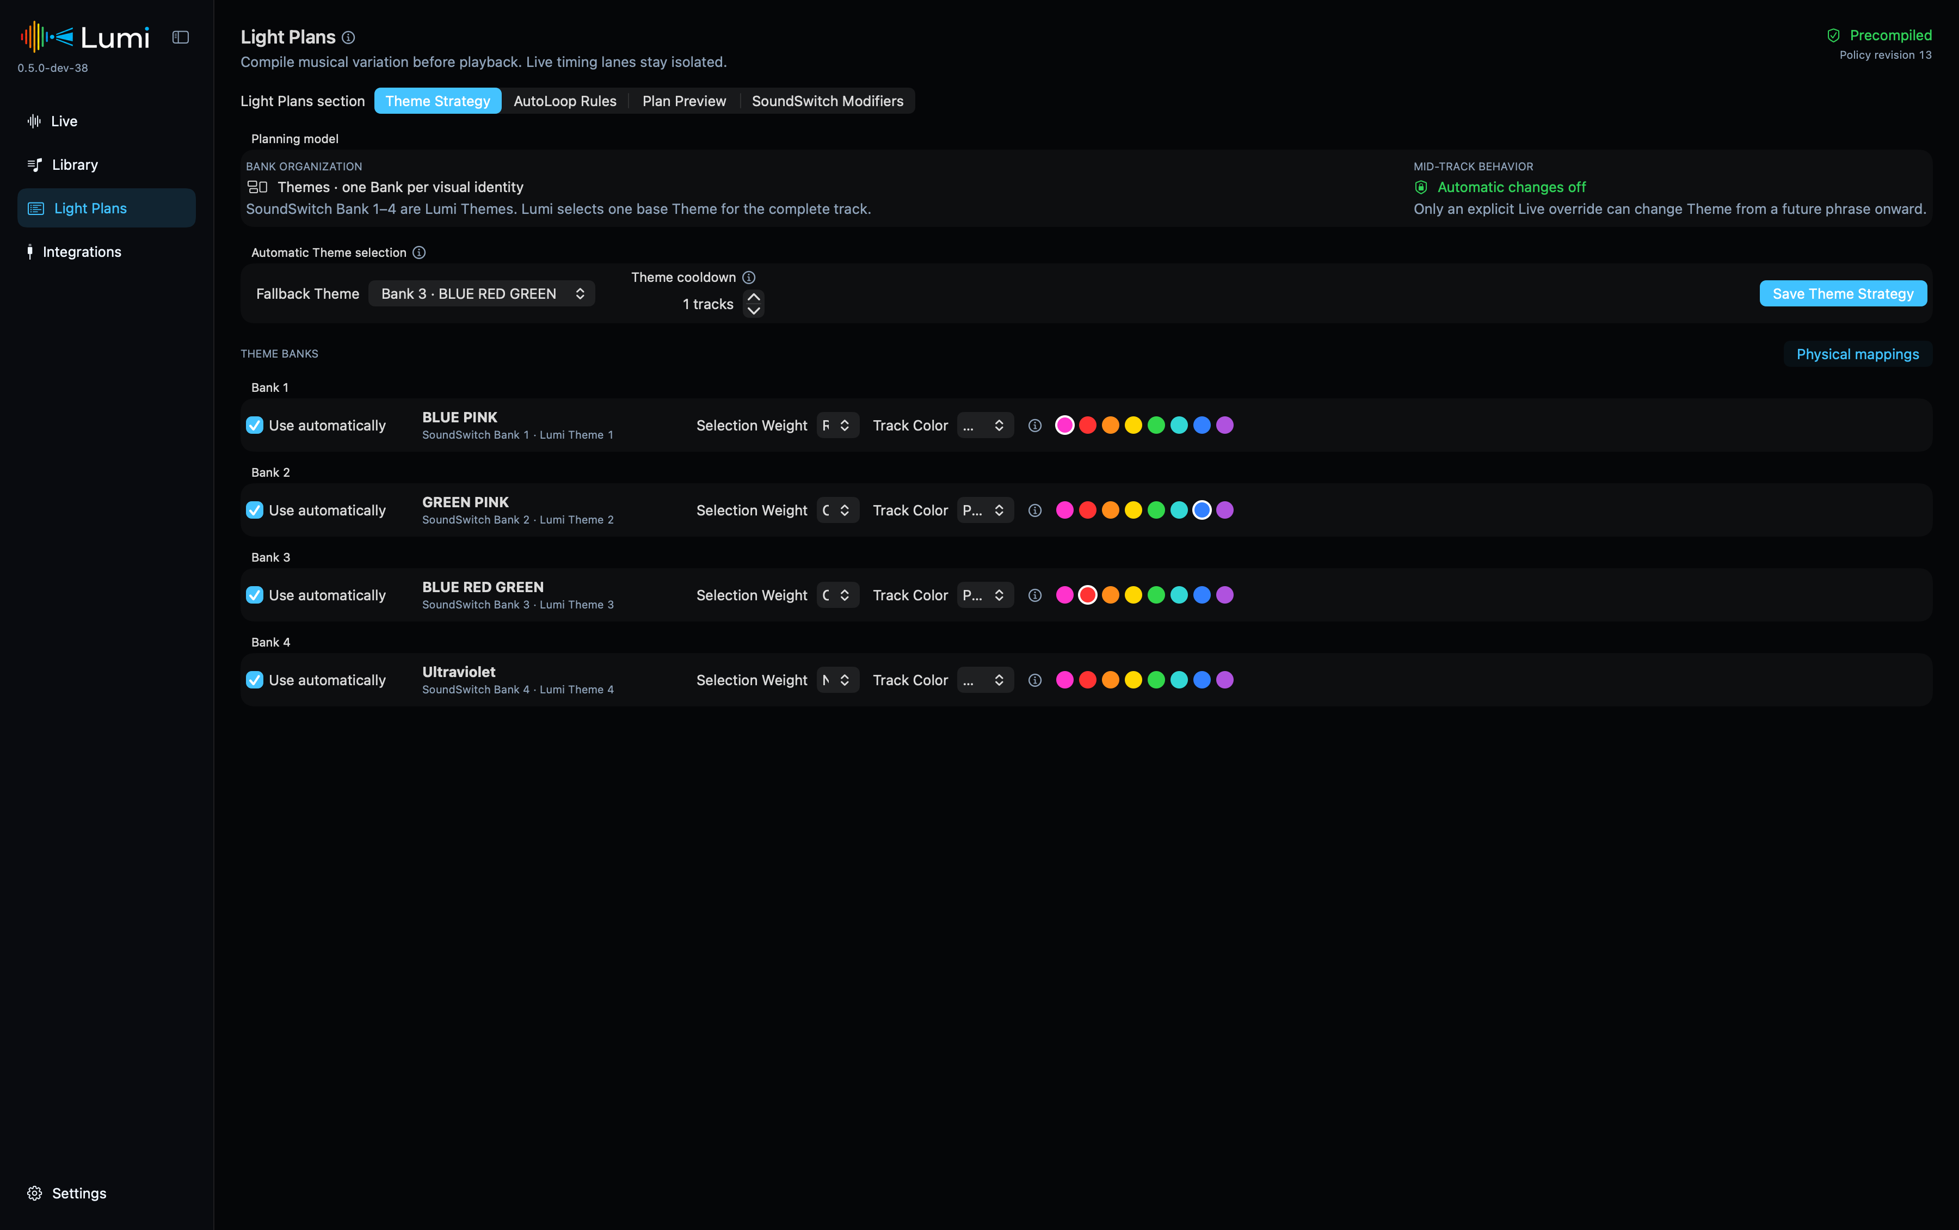Click the Automatic Theme selection info icon
1959x1230 pixels.
(x=419, y=252)
